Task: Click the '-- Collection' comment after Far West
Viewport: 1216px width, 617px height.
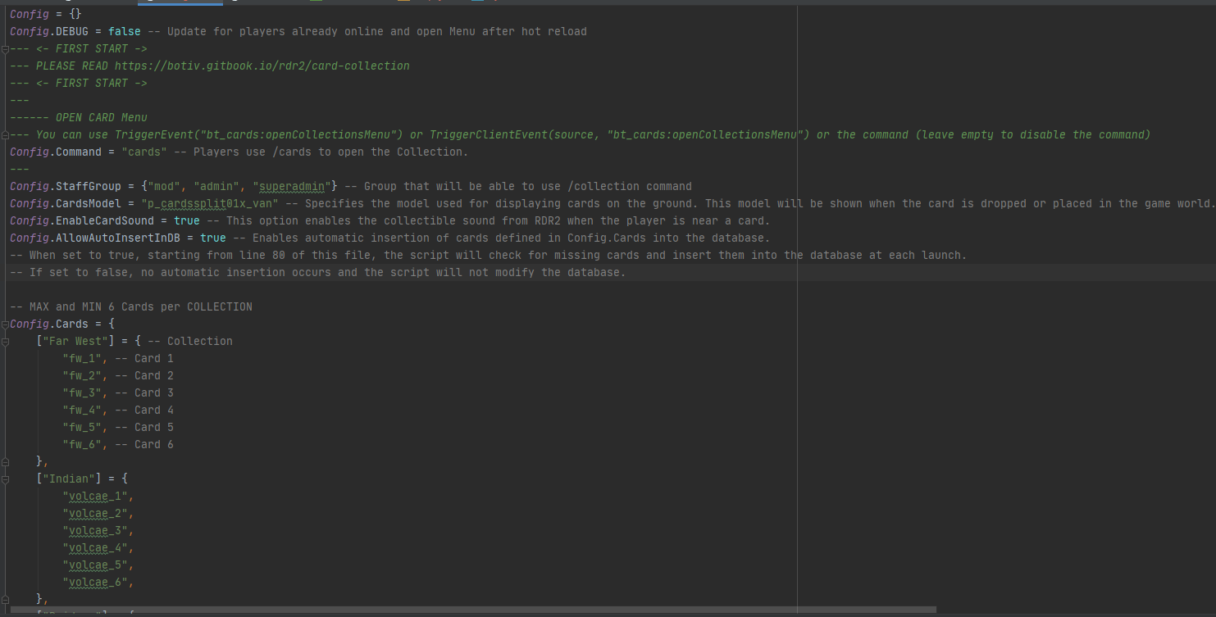Action: point(190,341)
